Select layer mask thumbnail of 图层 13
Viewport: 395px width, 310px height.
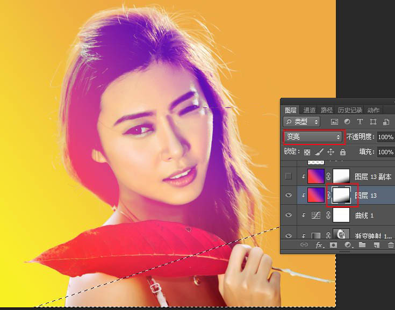pyautogui.click(x=341, y=196)
